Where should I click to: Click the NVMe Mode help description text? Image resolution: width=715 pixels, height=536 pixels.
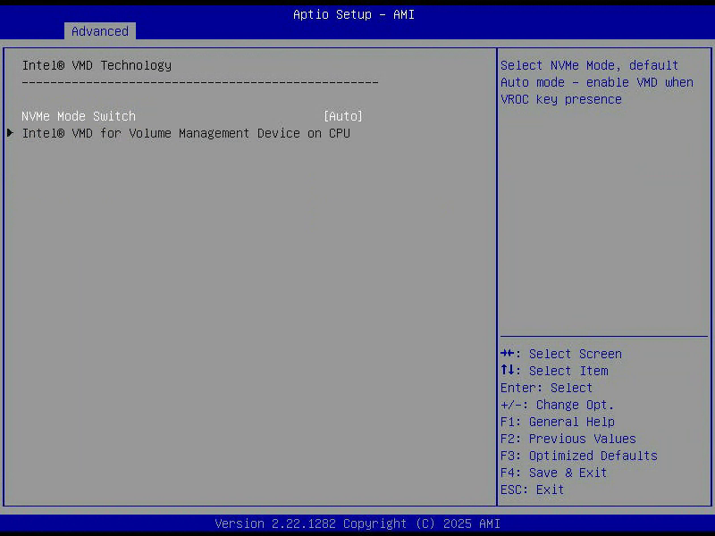(596, 82)
